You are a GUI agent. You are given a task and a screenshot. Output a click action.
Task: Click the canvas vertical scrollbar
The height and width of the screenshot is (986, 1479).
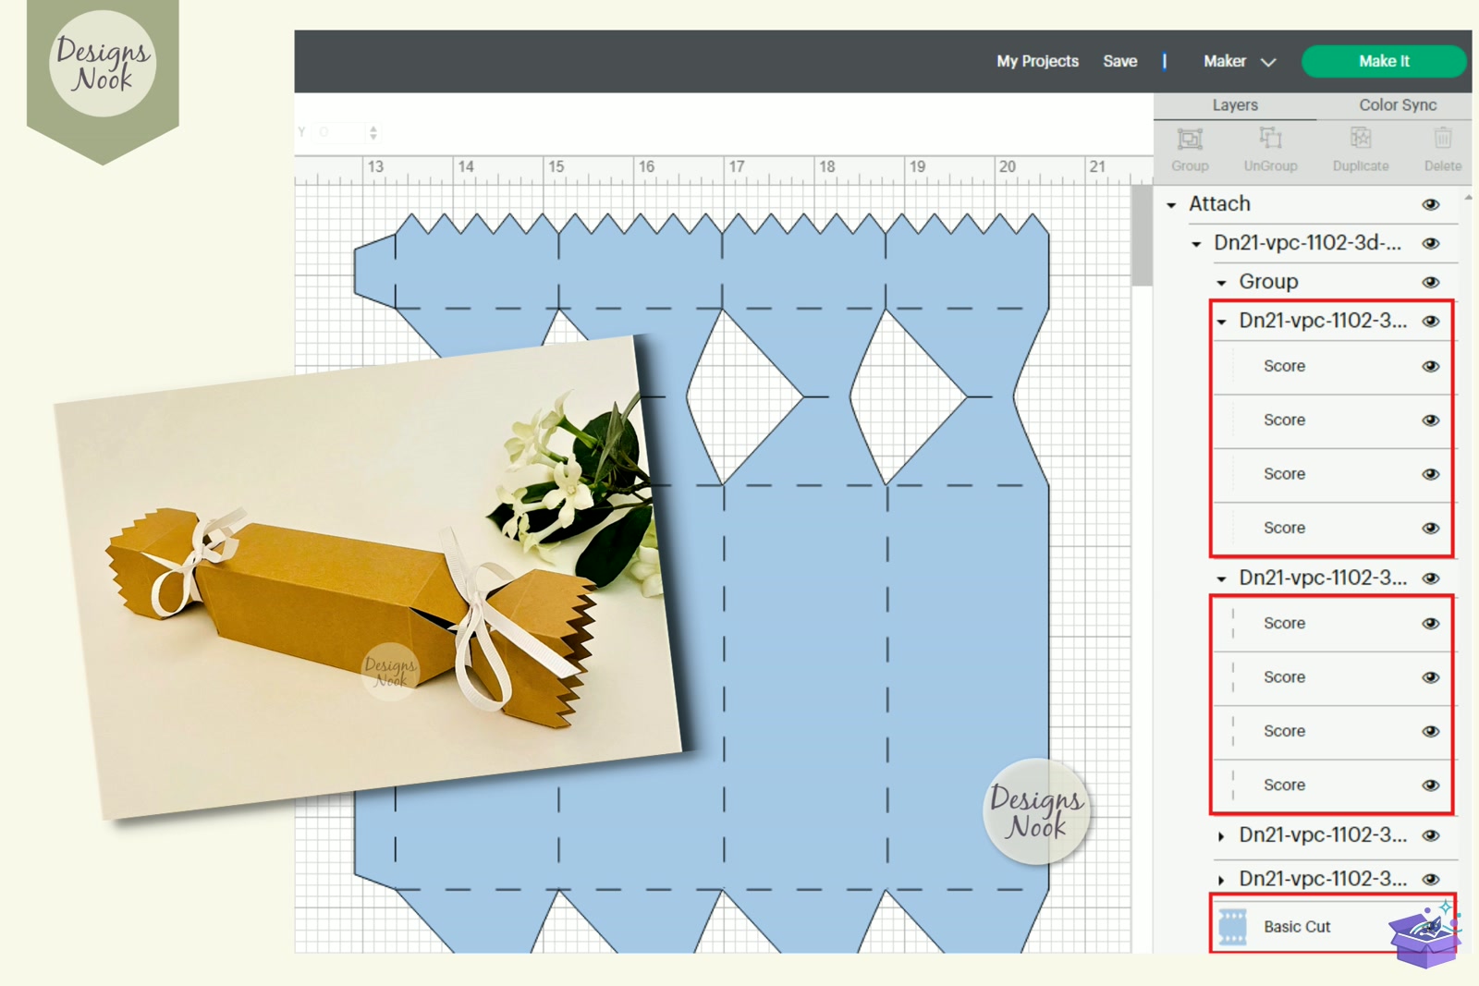(1142, 236)
